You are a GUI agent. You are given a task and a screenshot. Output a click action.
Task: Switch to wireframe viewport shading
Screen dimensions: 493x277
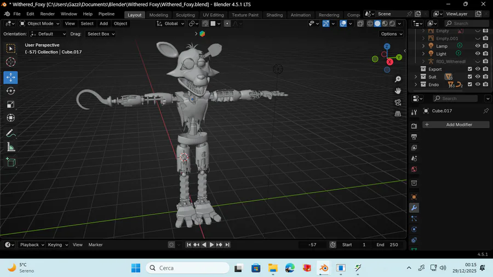(x=370, y=24)
